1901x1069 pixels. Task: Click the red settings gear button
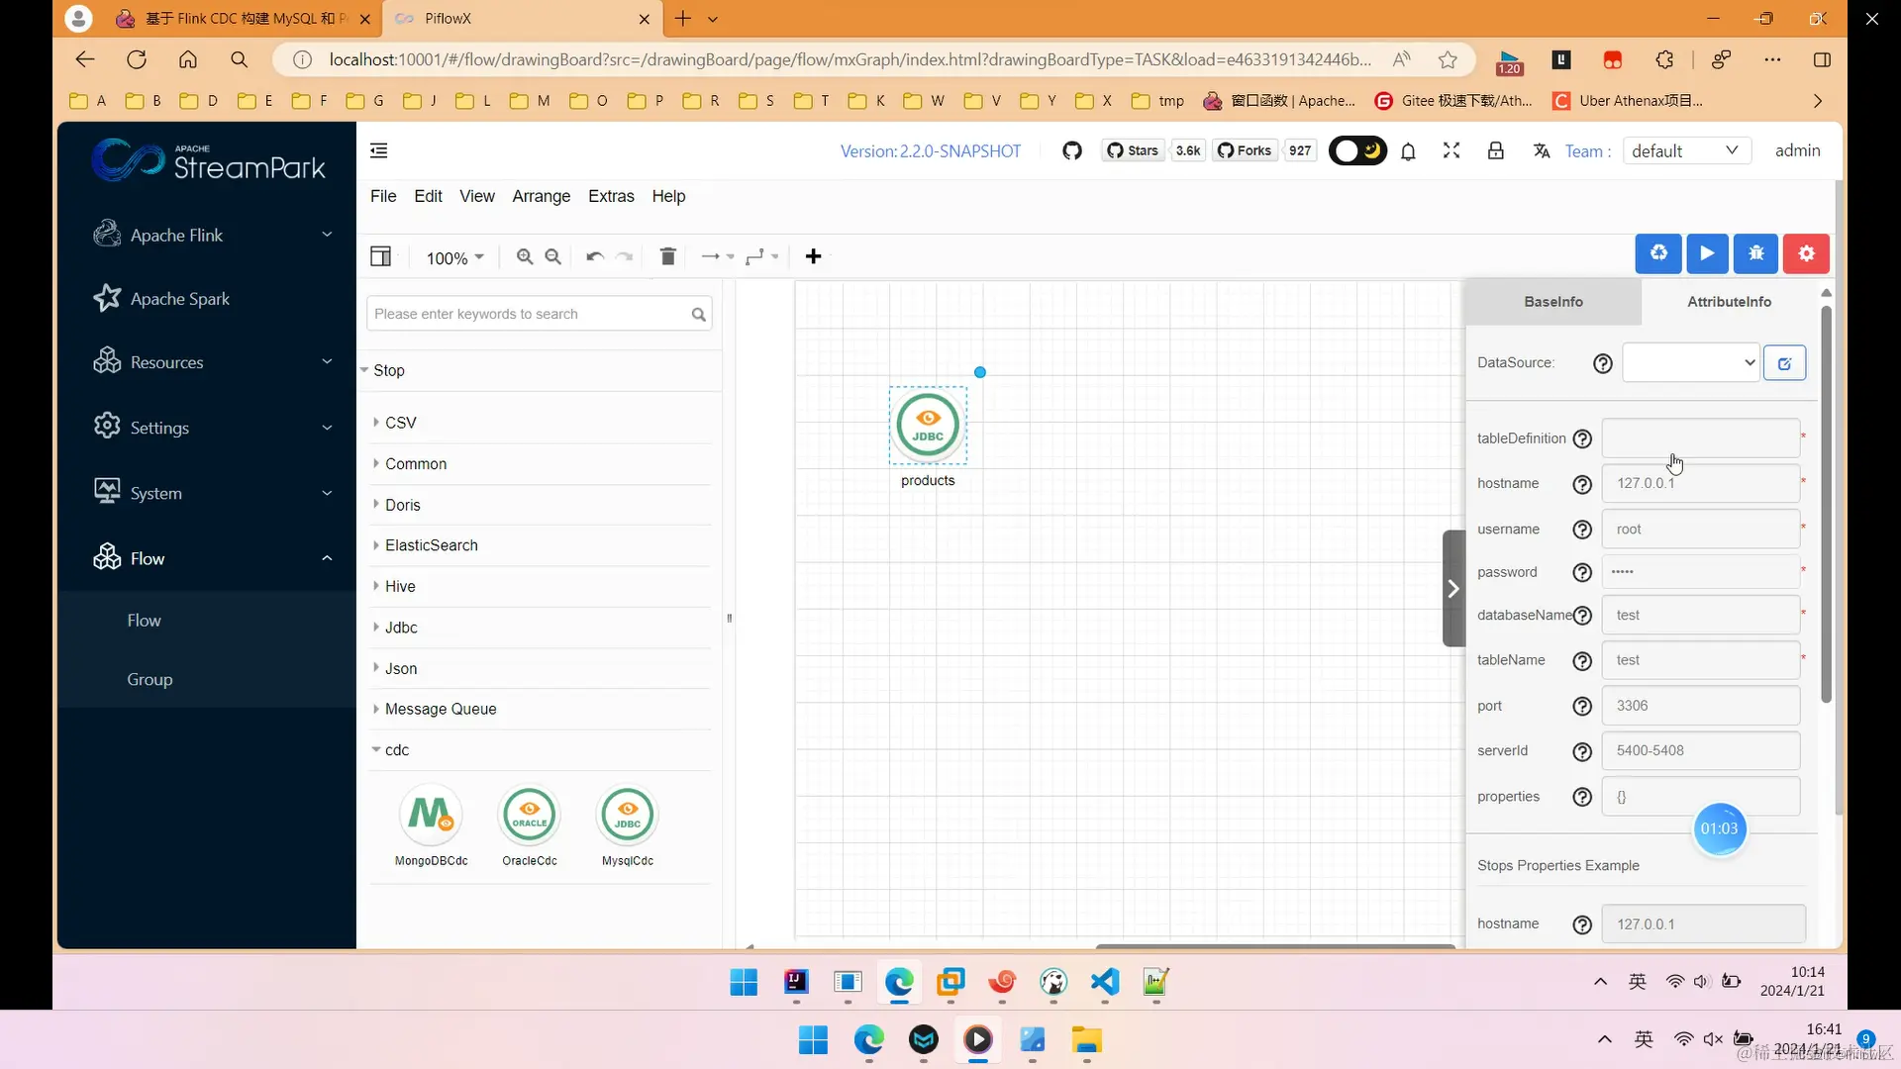(x=1806, y=253)
